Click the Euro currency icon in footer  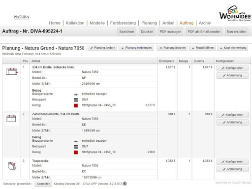click(125, 184)
